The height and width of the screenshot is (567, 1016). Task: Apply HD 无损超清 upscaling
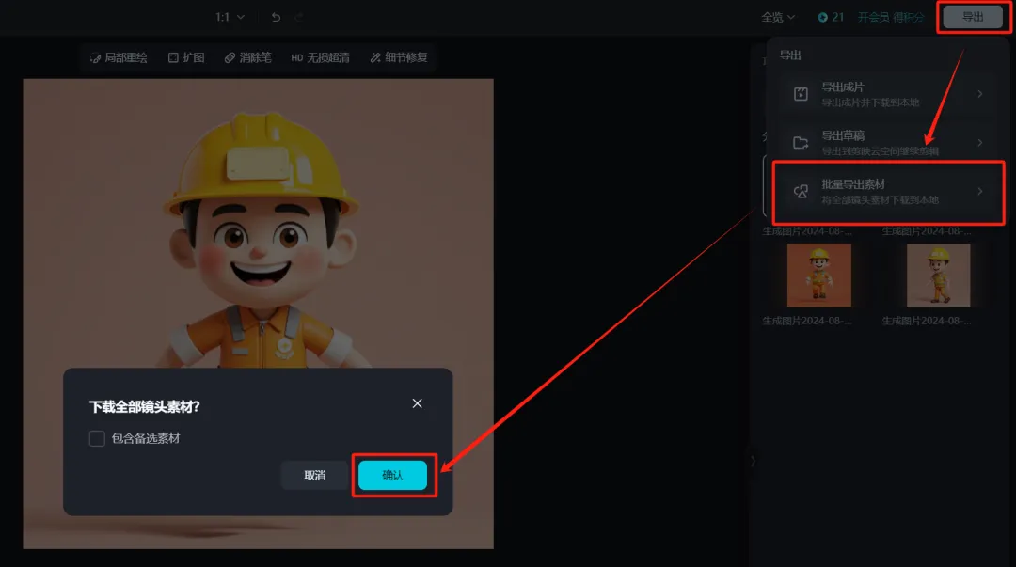(320, 57)
